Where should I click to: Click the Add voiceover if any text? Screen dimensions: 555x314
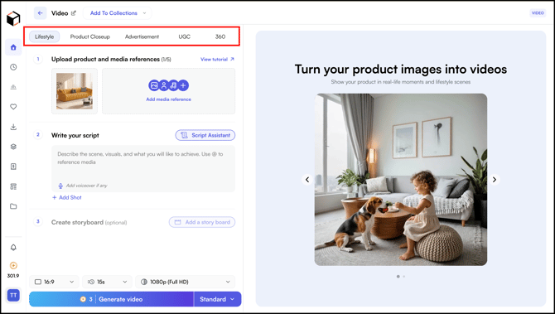(x=87, y=186)
